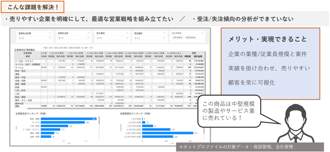Screen dimensions: 330x152
Task: Select the IT・広告・マスコミ row label in table
Action: 25,61
